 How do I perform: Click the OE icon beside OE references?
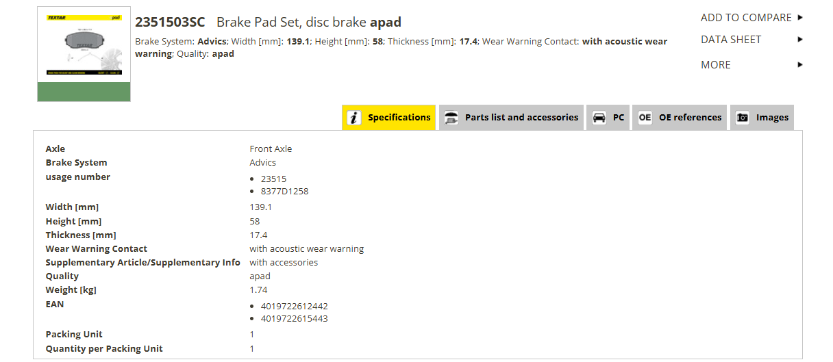tap(645, 118)
